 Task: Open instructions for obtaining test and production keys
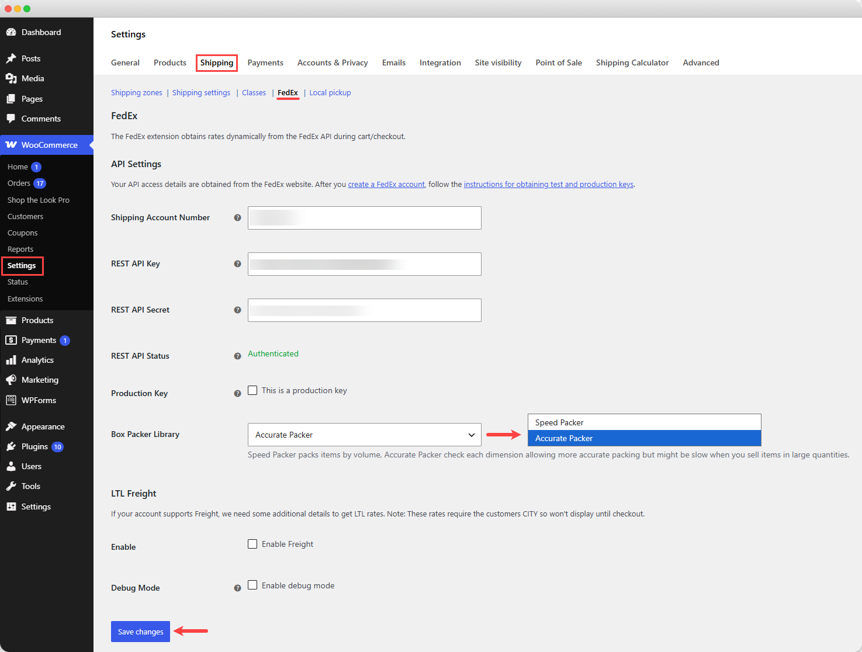(549, 185)
